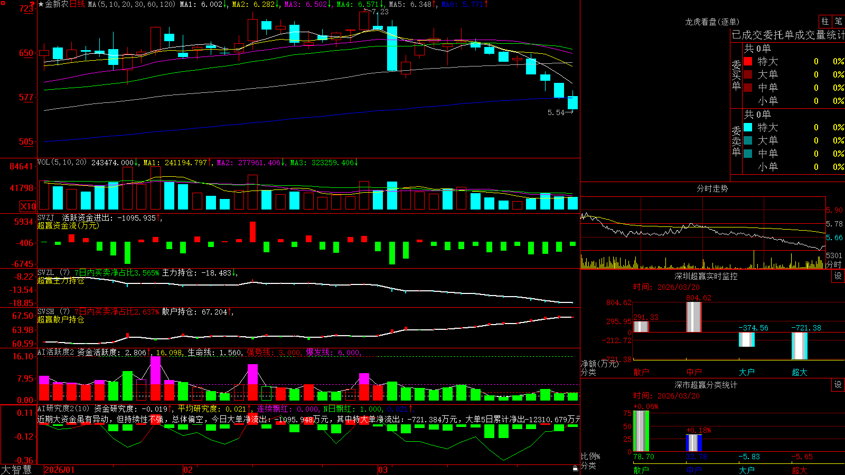
Task: Click the 散户 78.70 bar in 分类统计
Action: pyautogui.click(x=641, y=431)
